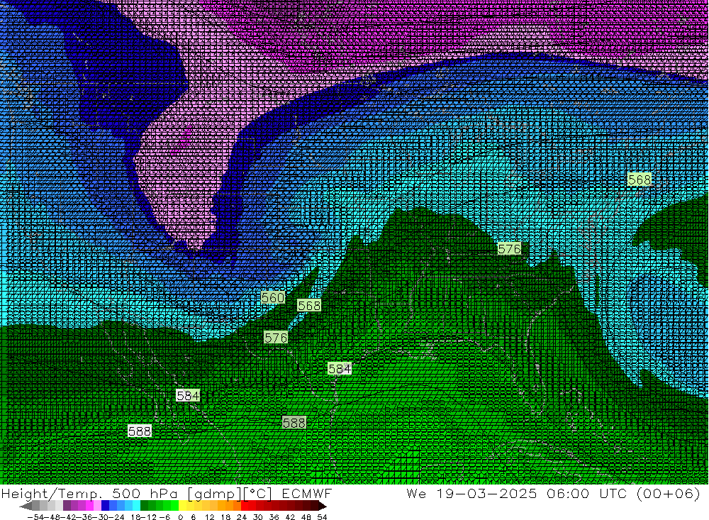709x520 pixels.
Task: Click the 560 contour label
Action: [x=273, y=297]
